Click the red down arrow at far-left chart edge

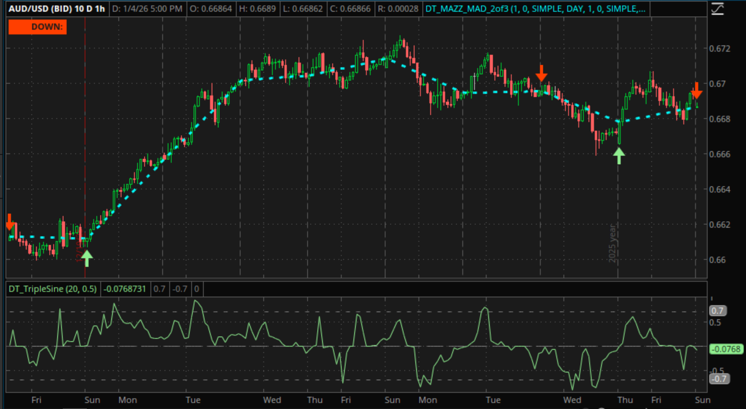(x=10, y=222)
